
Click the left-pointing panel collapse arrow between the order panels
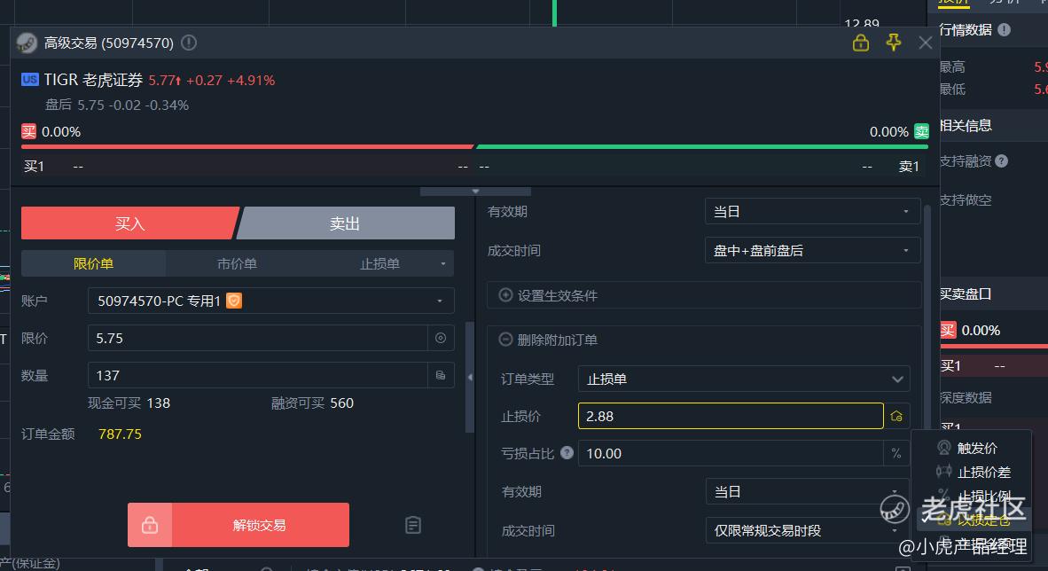[x=470, y=377]
